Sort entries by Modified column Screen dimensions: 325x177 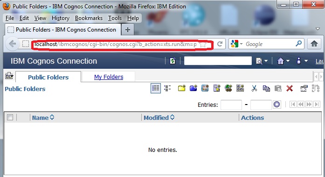(x=159, y=118)
